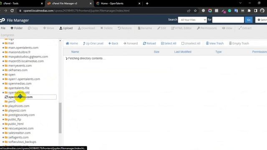
Task: Bookmark this page with star icon
Action: 195,11
